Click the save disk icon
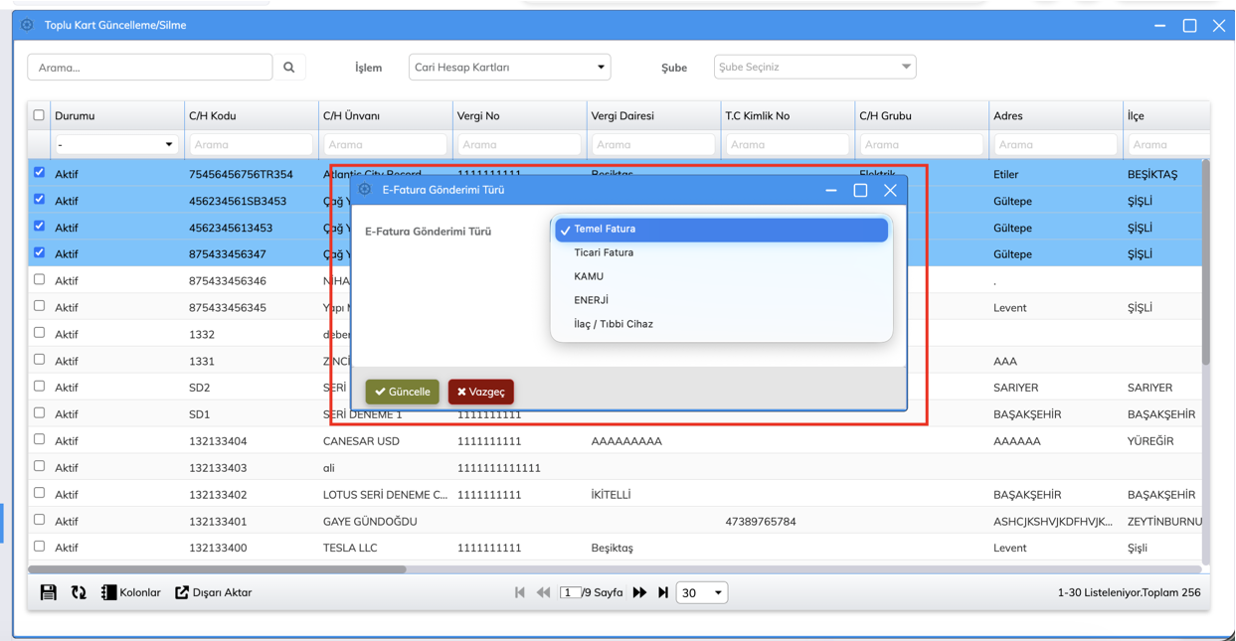1236x641 pixels. coord(48,592)
